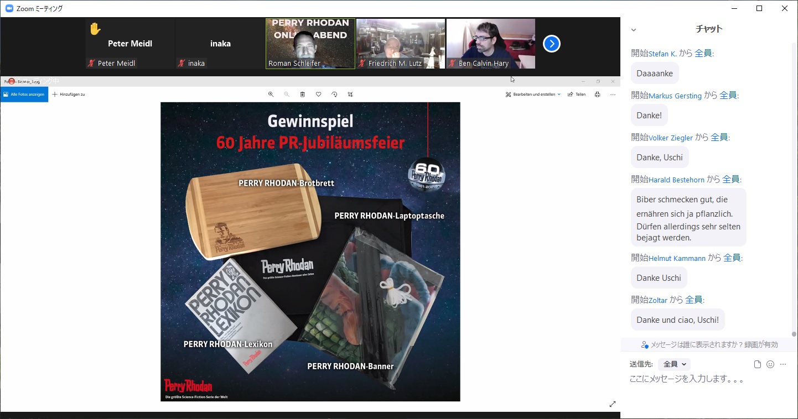
Task: Click the zoom-in magnifier in photo toolbar
Action: (271, 95)
